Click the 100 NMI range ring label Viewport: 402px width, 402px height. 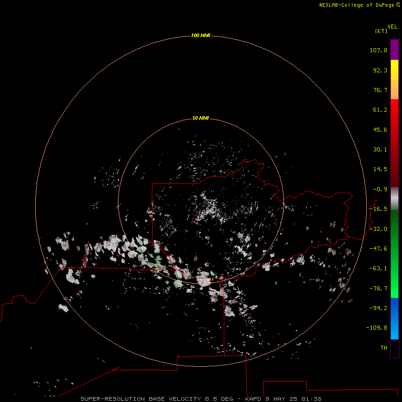(x=201, y=35)
